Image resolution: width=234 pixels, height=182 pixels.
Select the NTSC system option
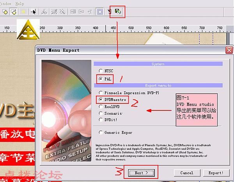[x=106, y=71]
